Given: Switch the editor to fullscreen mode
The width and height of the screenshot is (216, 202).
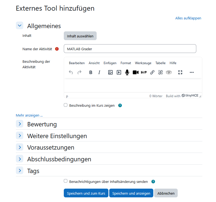Looking at the screenshot, I should pyautogui.click(x=180, y=72).
